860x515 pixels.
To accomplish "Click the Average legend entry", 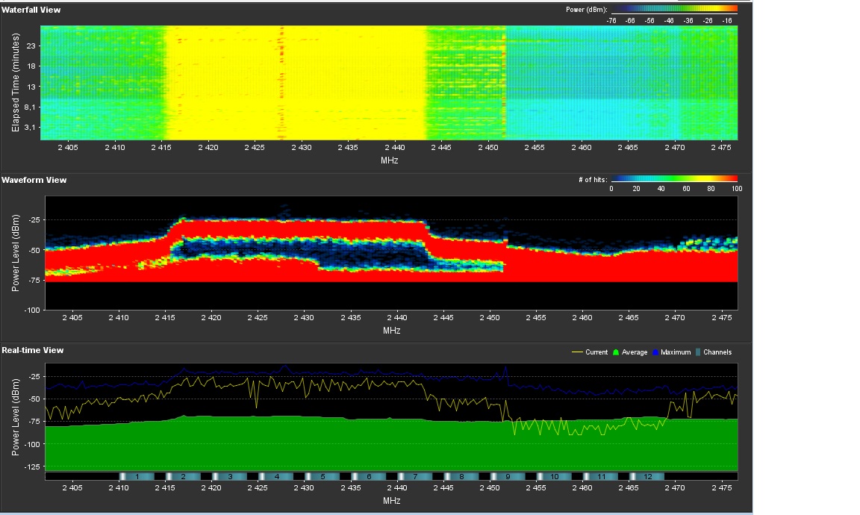I will pyautogui.click(x=629, y=352).
